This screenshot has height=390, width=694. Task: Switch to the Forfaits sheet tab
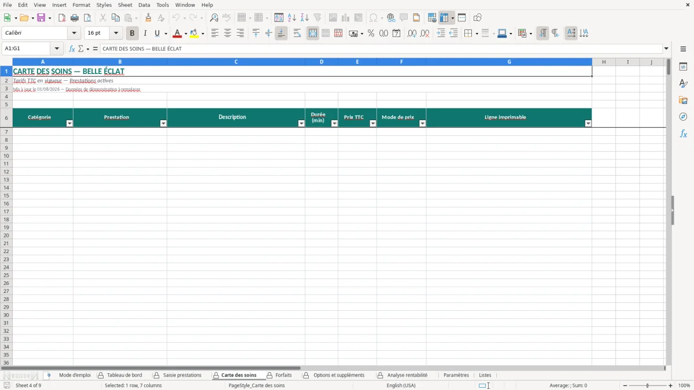click(x=283, y=376)
